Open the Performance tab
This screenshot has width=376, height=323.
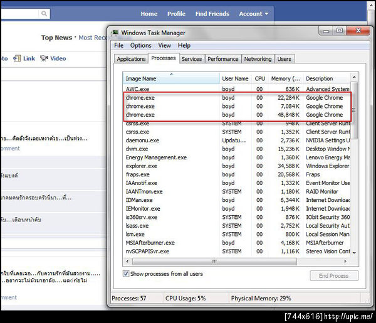(223, 59)
